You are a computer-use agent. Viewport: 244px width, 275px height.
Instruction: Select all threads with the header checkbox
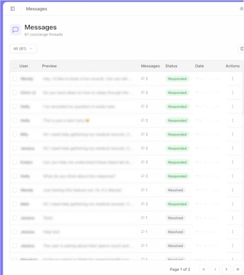(15, 66)
